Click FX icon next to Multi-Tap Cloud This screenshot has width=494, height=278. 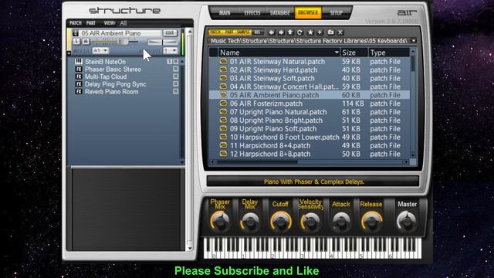[x=79, y=76]
